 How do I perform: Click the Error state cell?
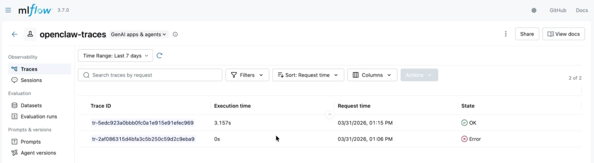[471, 139]
